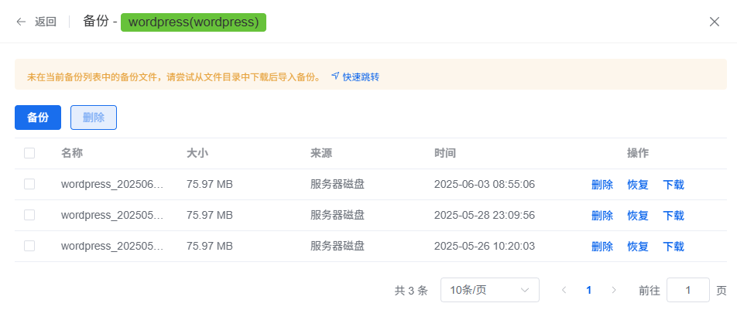Click the time 2025-05-28 23:09:56
Screen dimensions: 737x327
coord(485,216)
